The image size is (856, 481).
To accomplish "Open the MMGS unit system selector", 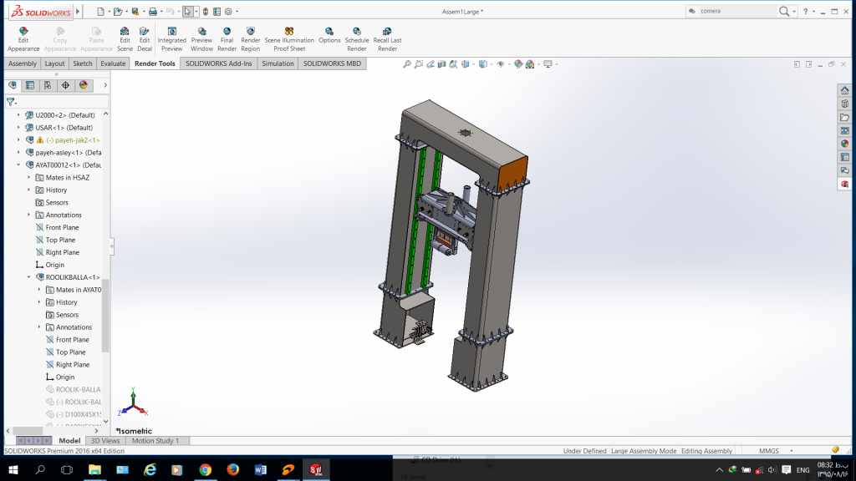I will (769, 451).
